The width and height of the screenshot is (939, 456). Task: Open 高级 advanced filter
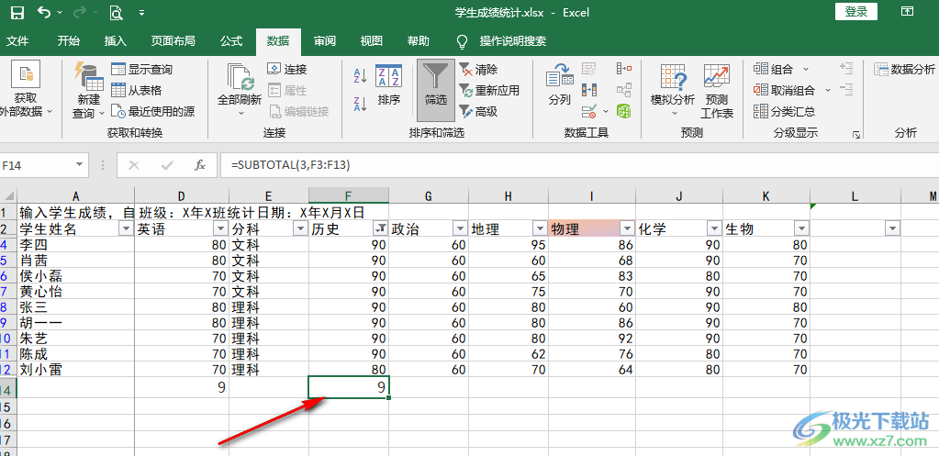tap(479, 111)
